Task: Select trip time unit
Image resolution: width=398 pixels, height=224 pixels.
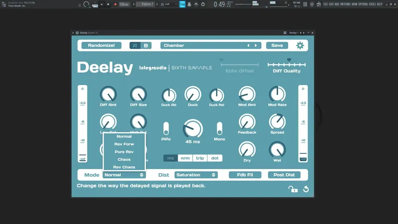Action: pyautogui.click(x=200, y=158)
